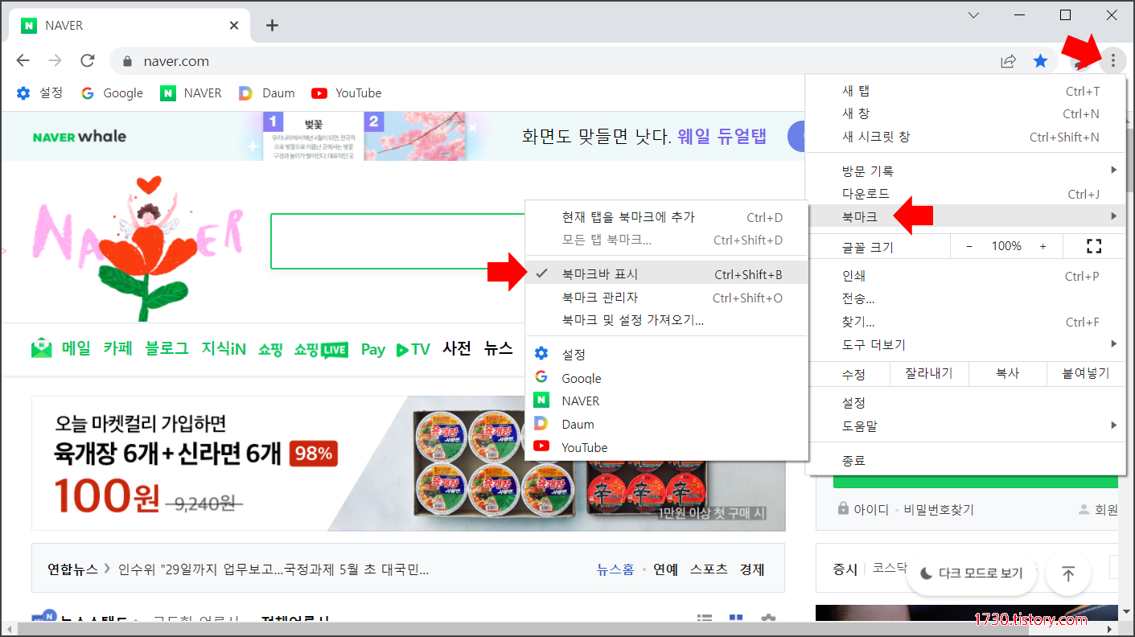Viewport: 1135px width, 637px height.
Task: Select Daum in bookmark submenu list
Action: tap(666, 424)
